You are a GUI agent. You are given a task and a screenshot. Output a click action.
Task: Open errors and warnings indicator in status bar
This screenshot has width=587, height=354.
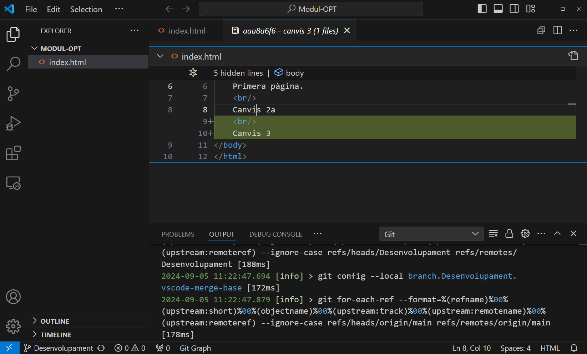pyautogui.click(x=130, y=348)
